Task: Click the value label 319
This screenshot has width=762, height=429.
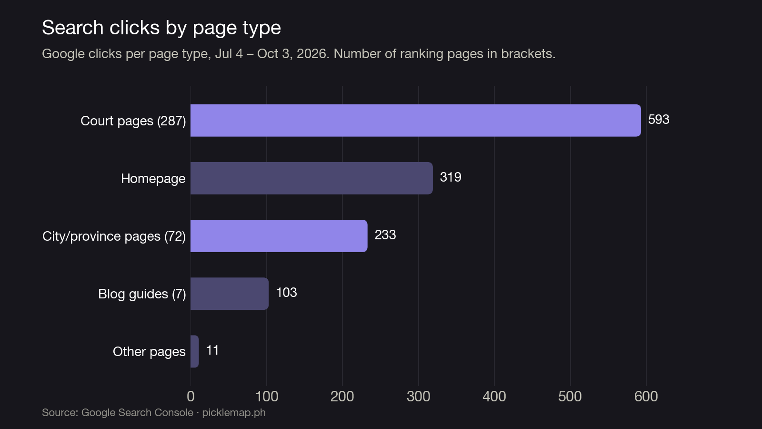Action: point(451,177)
